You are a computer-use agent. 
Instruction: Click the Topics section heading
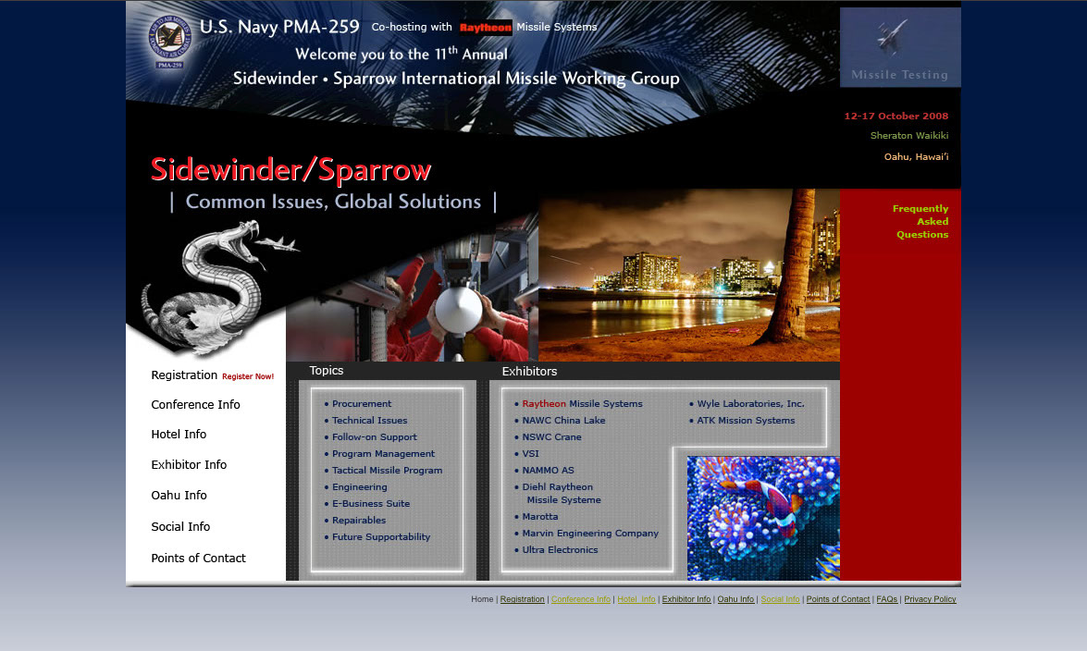point(327,370)
